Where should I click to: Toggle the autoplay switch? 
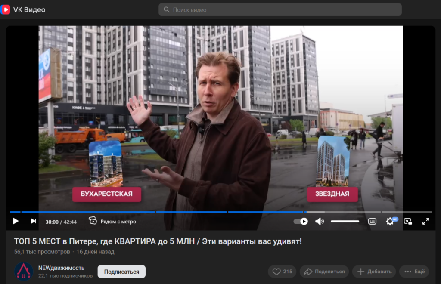301,221
